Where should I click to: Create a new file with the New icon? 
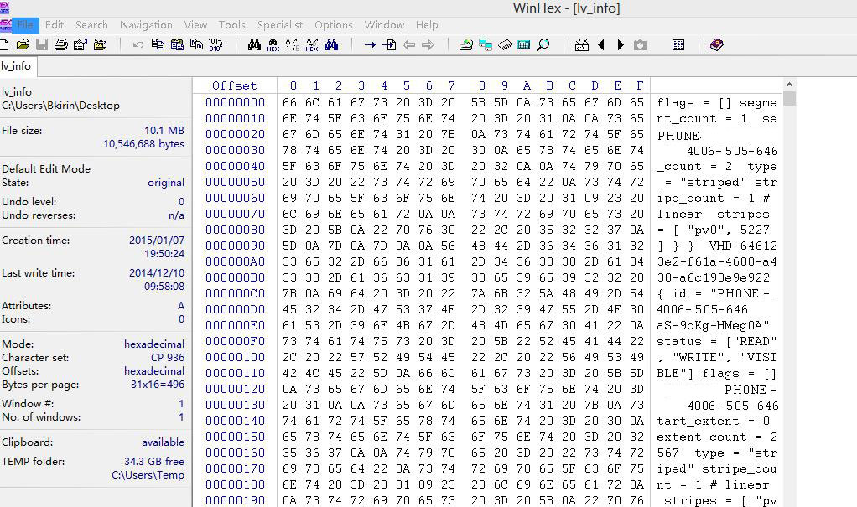pos(4,44)
